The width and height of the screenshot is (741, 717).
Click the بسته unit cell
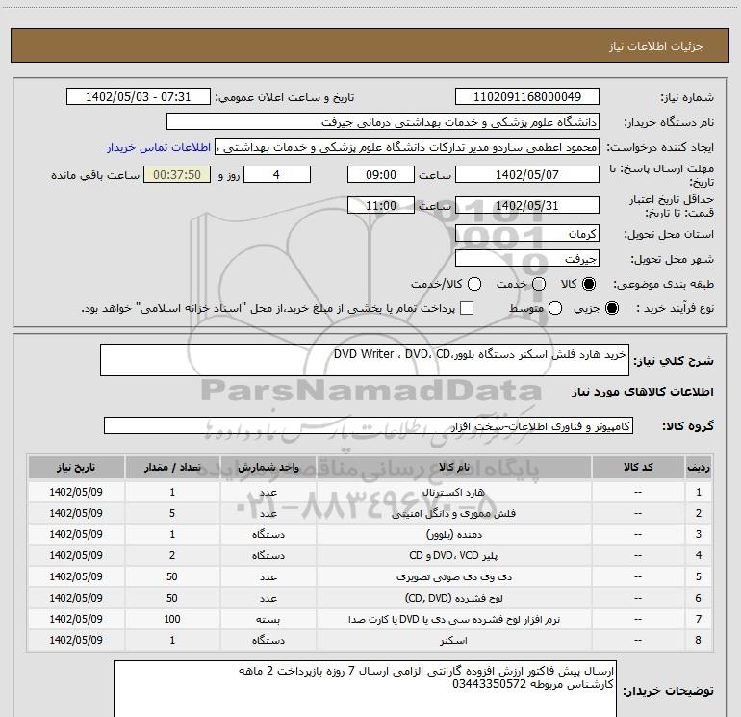point(268,619)
